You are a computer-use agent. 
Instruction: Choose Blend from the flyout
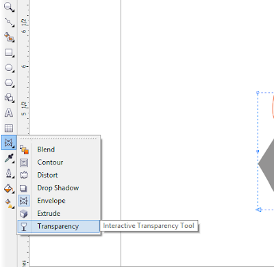click(x=59, y=150)
